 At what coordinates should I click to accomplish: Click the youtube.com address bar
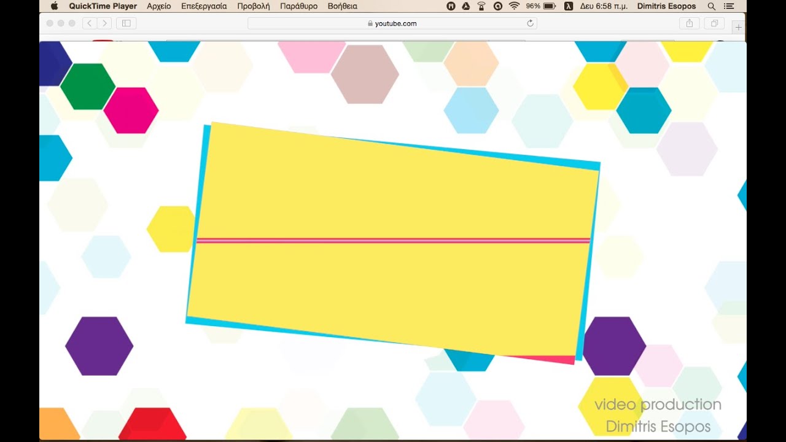(392, 23)
